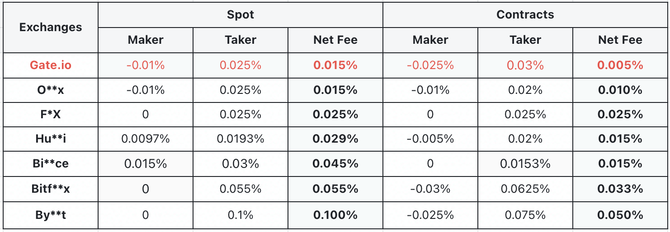Screen dimensions: 670x232
Task: Select the Hu**i spot taker 0.0193% cell
Action: coord(241,139)
